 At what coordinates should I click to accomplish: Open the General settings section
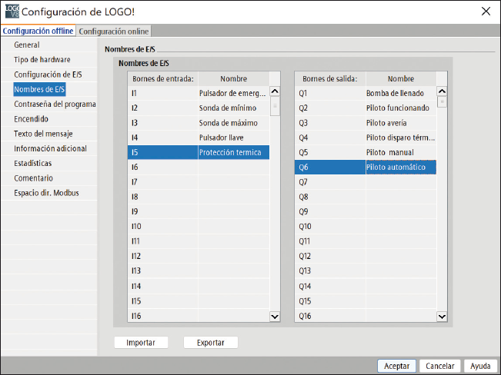(27, 45)
